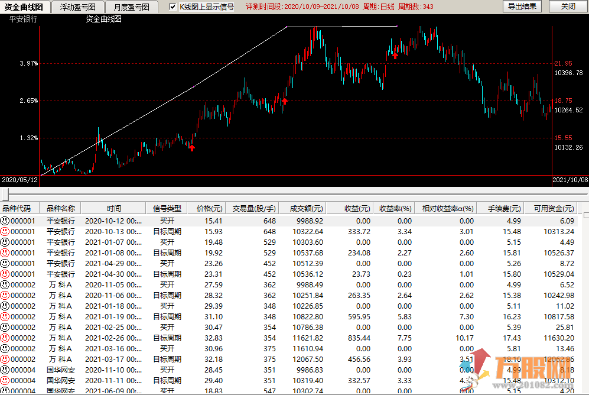Click red face icon on 万科A 2021-02-26 row

(5, 338)
